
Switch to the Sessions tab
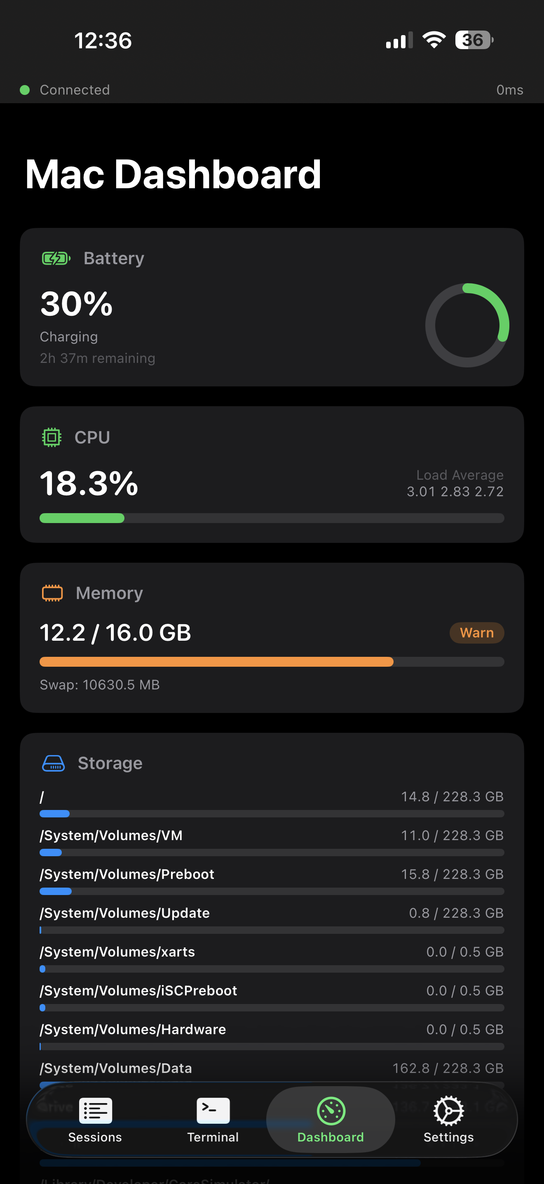[x=95, y=1120]
